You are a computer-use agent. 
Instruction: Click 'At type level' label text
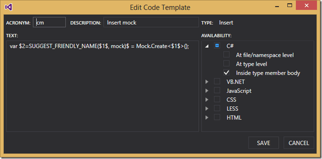(252, 64)
